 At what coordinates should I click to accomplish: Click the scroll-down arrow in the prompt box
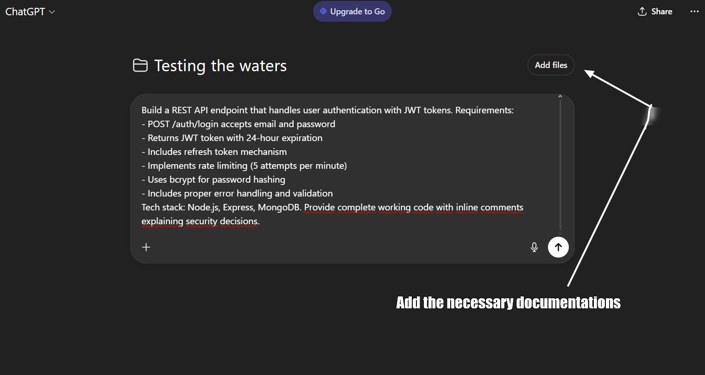click(x=560, y=233)
